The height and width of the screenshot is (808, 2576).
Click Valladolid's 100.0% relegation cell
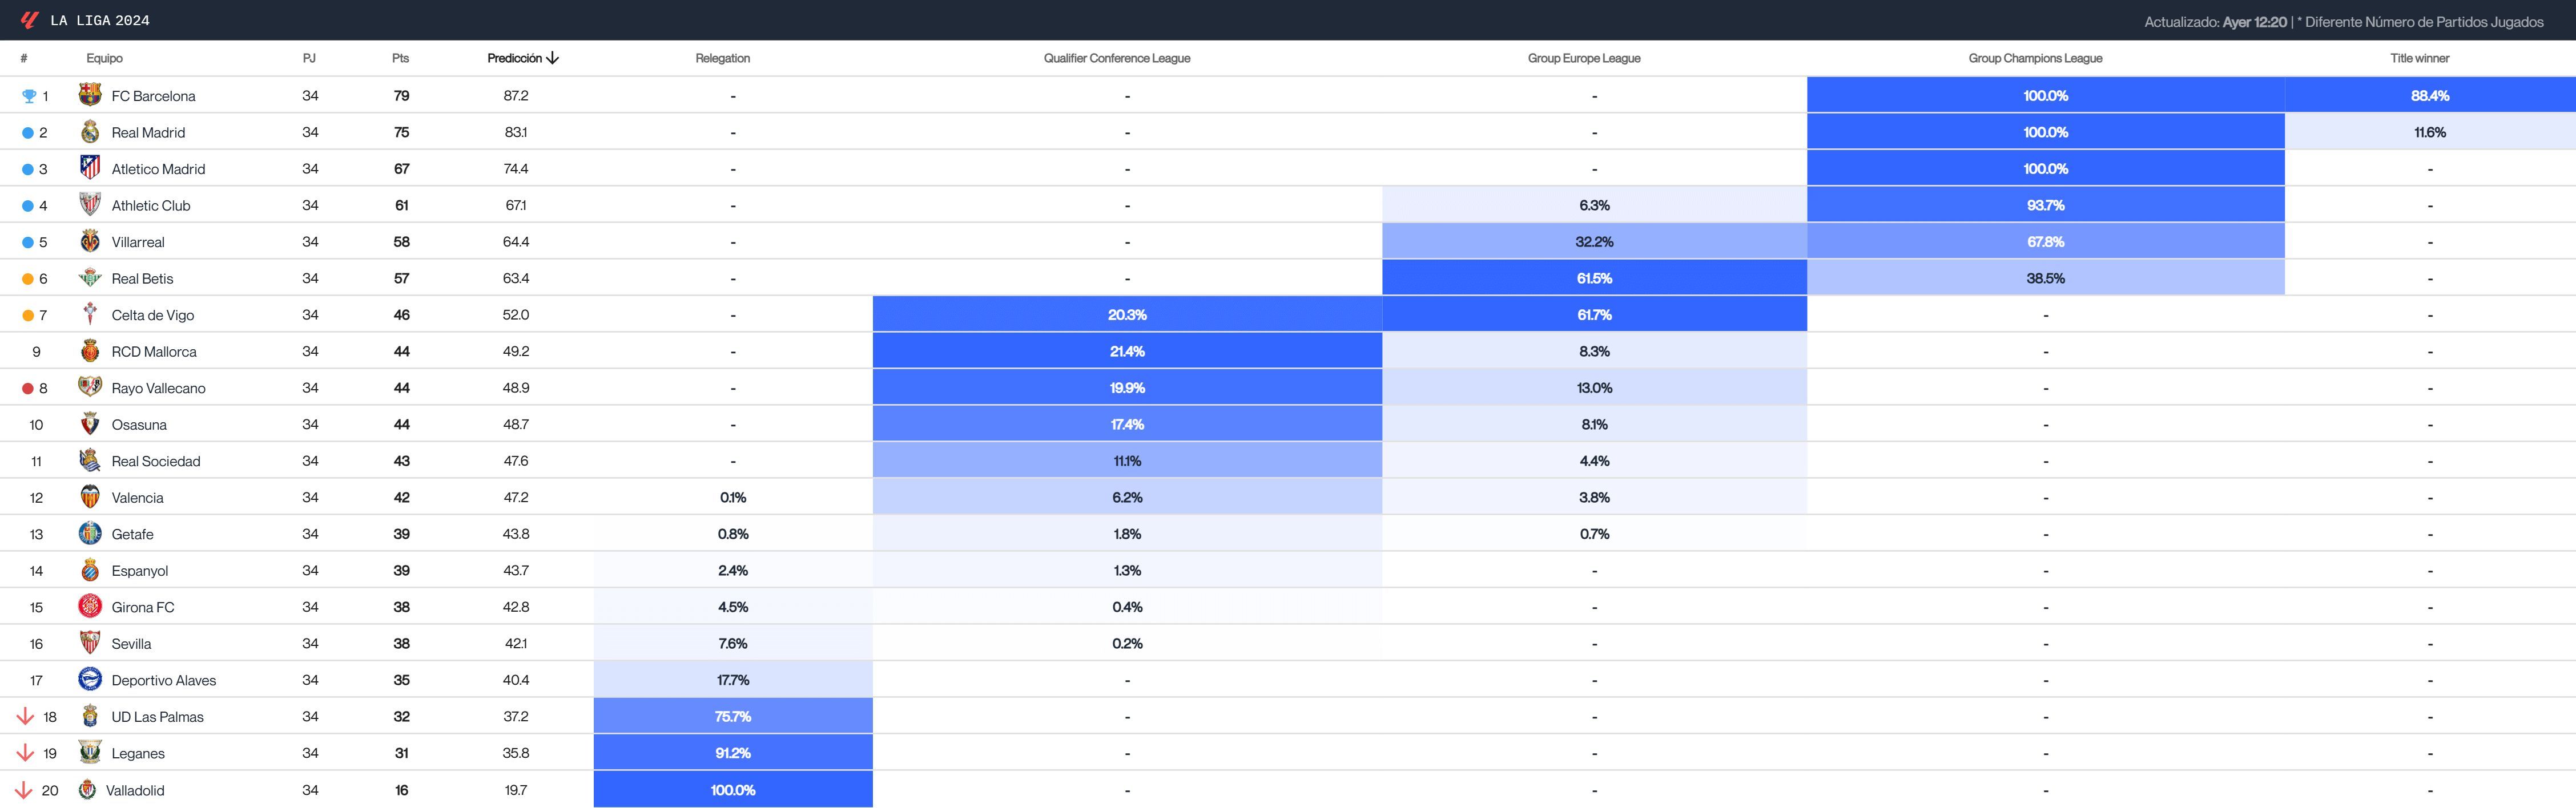732,789
